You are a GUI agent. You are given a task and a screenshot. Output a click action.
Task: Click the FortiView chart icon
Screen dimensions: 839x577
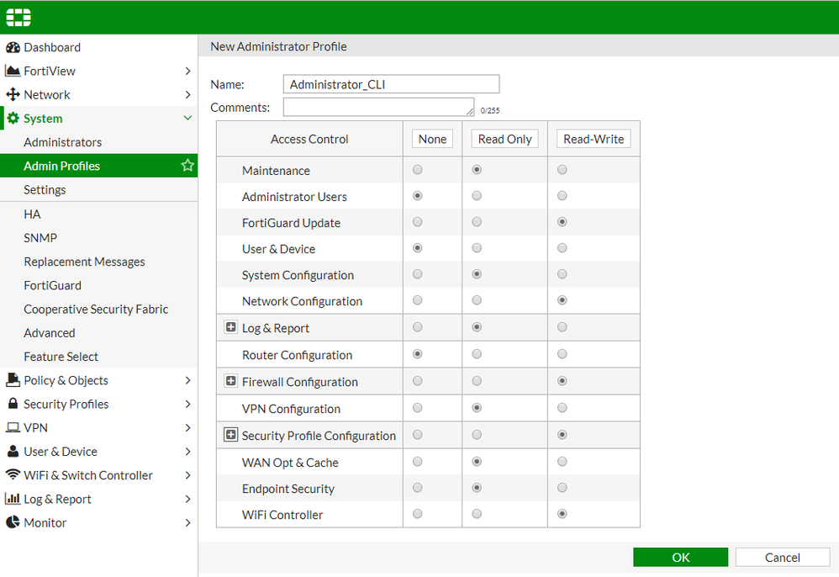(13, 71)
